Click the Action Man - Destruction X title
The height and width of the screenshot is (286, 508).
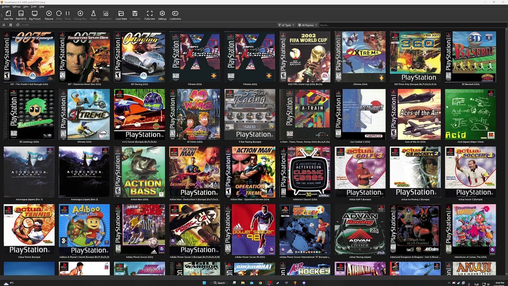(194, 199)
